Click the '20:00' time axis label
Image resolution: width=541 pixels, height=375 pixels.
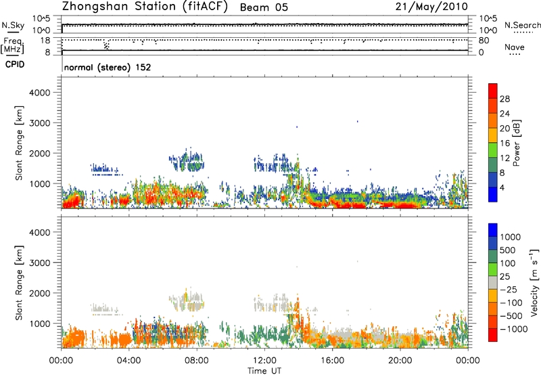(x=400, y=361)
